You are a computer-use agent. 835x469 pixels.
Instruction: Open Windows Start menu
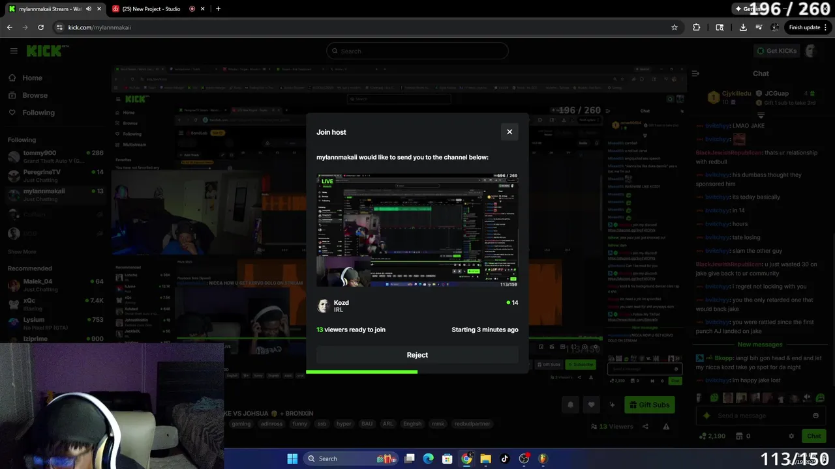(292, 459)
